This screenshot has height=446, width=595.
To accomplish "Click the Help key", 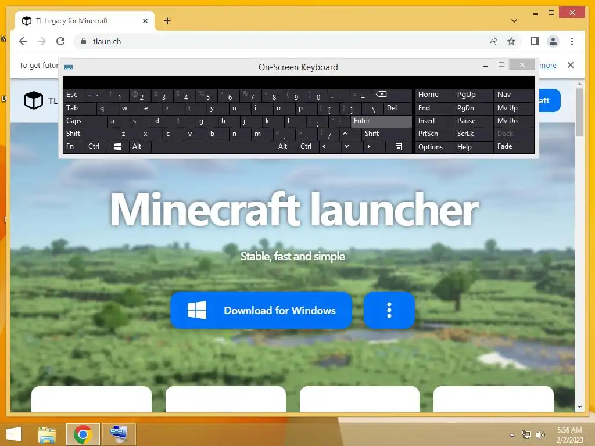I will point(473,146).
